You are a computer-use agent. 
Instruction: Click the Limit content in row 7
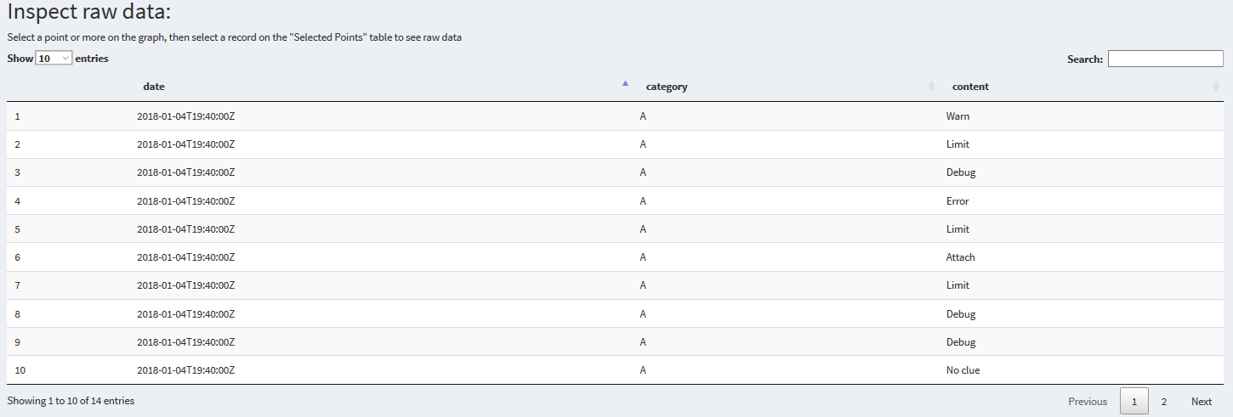(x=957, y=285)
